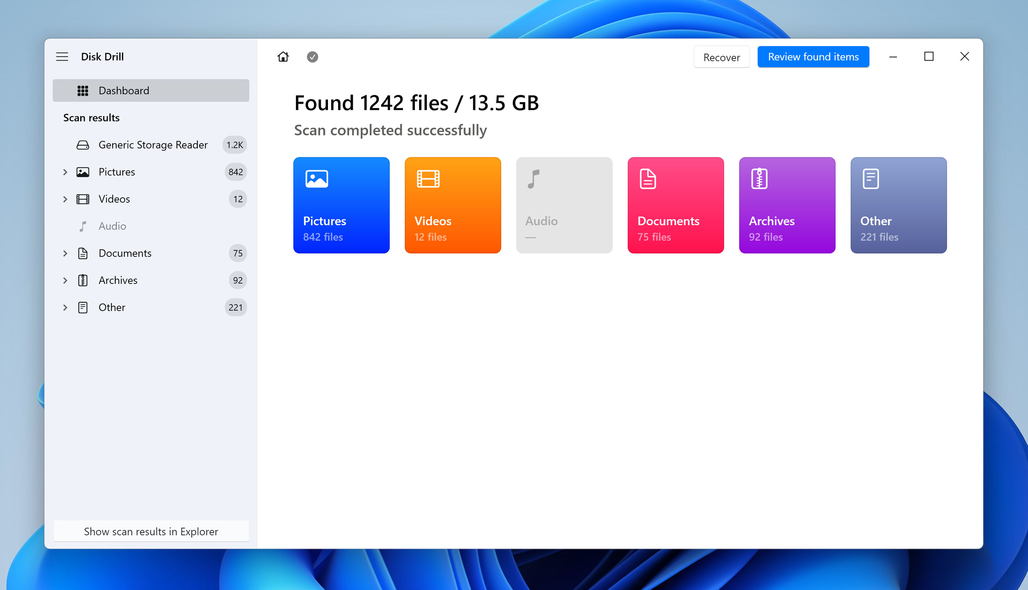Click the zip icon on the Archives card
The image size is (1028, 590).
[x=759, y=179]
